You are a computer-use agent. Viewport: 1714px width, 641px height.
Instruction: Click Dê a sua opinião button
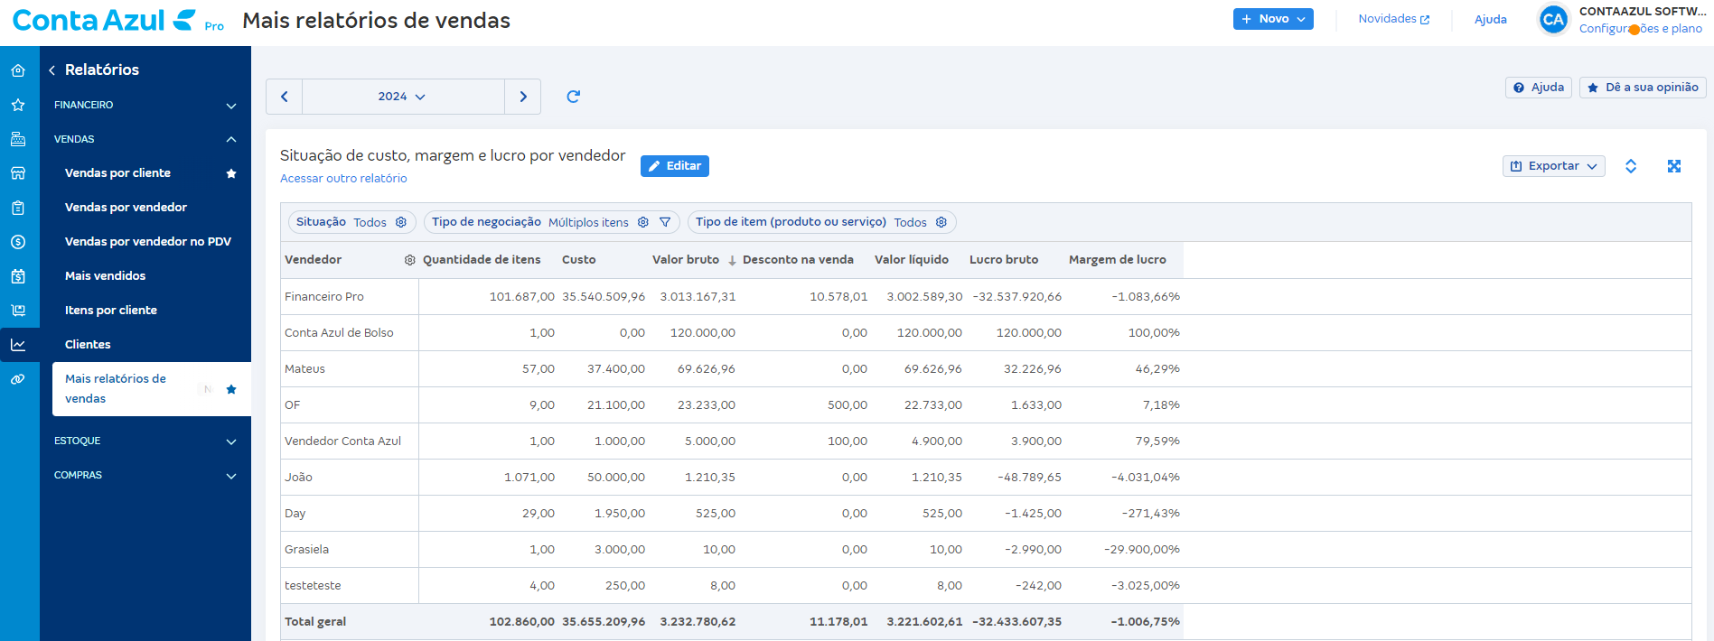pos(1643,88)
